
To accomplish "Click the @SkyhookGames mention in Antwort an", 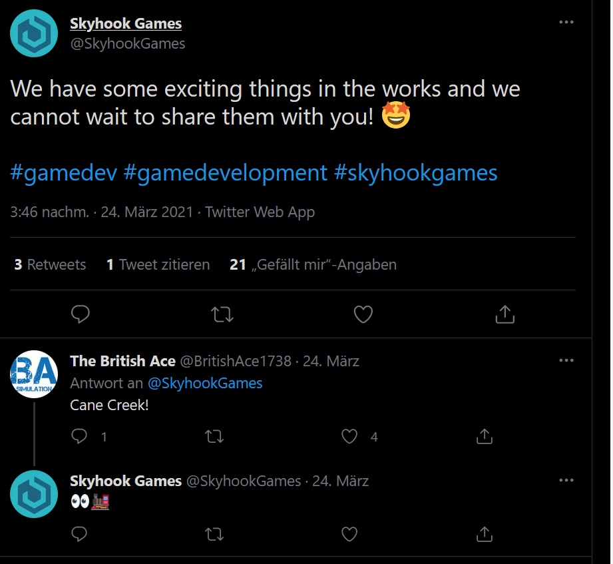I will pos(204,383).
